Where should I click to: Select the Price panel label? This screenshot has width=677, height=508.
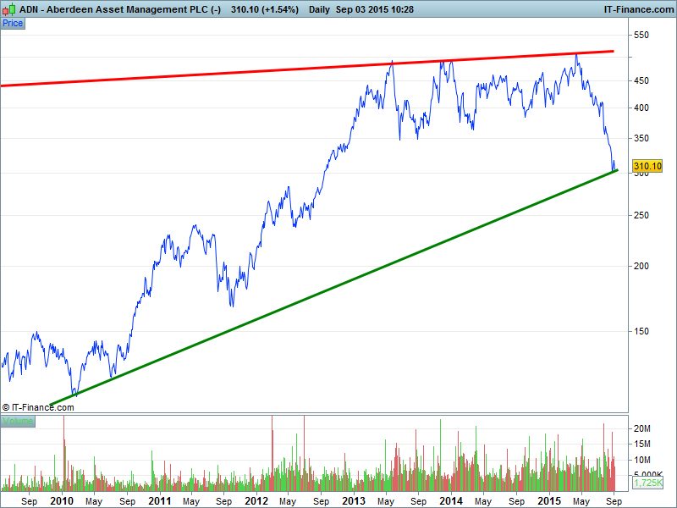[x=13, y=23]
